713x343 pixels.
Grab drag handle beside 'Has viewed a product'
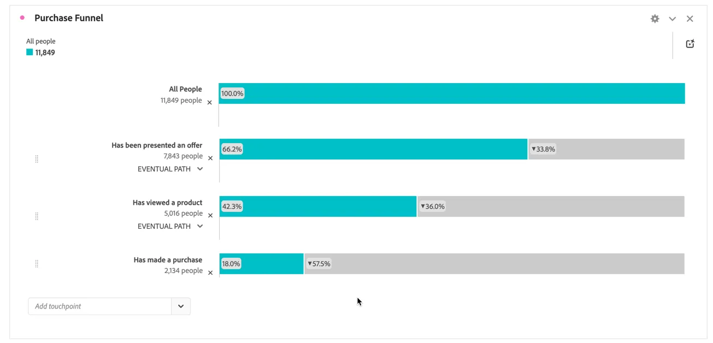(37, 216)
